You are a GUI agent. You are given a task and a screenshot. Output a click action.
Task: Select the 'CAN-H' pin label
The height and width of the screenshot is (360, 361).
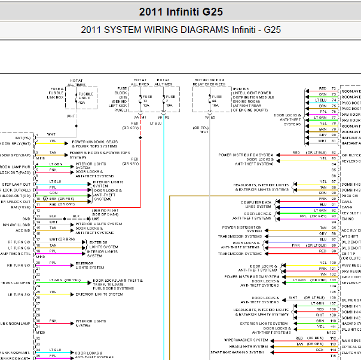point(347,207)
